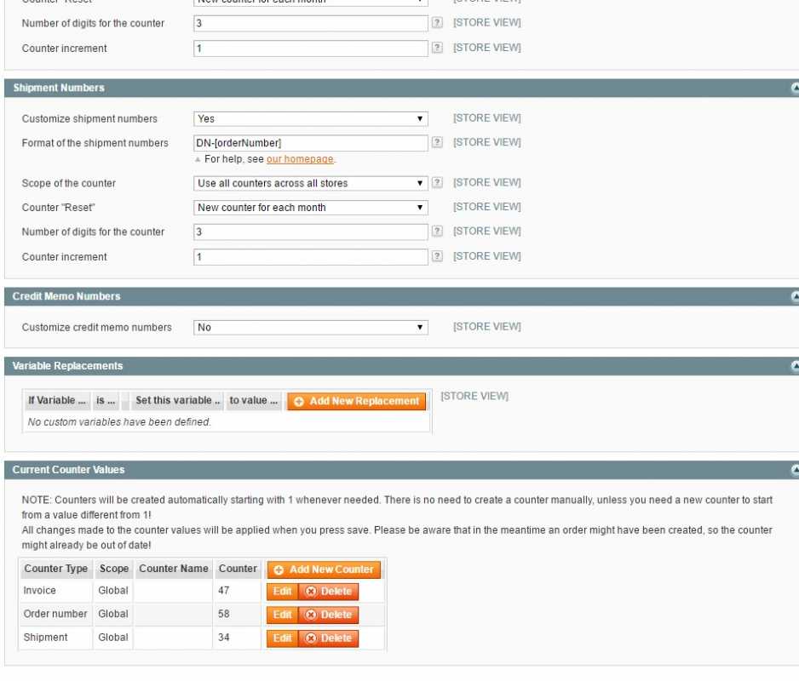
Task: Open shipment Scope of the counter dropdown
Action: point(310,183)
